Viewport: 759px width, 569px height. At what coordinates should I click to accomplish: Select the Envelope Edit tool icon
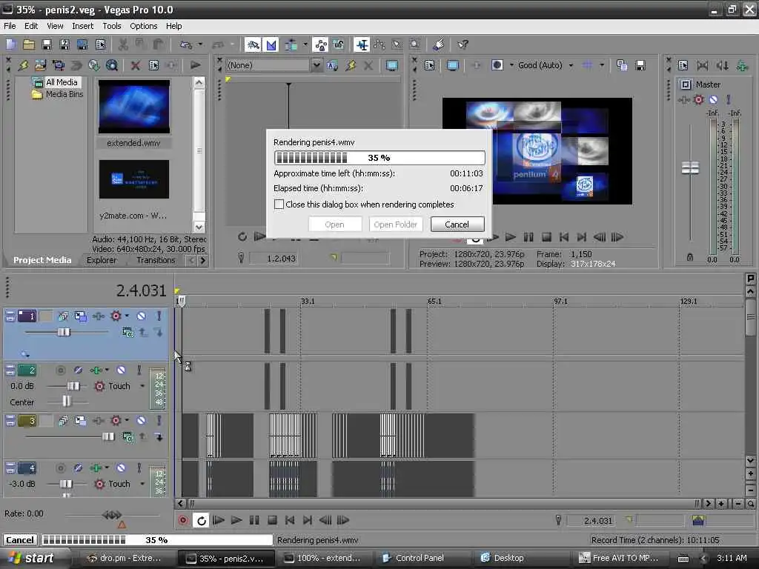click(379, 45)
